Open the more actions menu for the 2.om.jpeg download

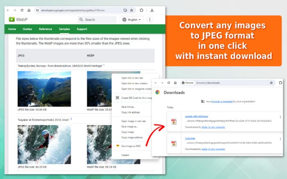click(x=280, y=140)
